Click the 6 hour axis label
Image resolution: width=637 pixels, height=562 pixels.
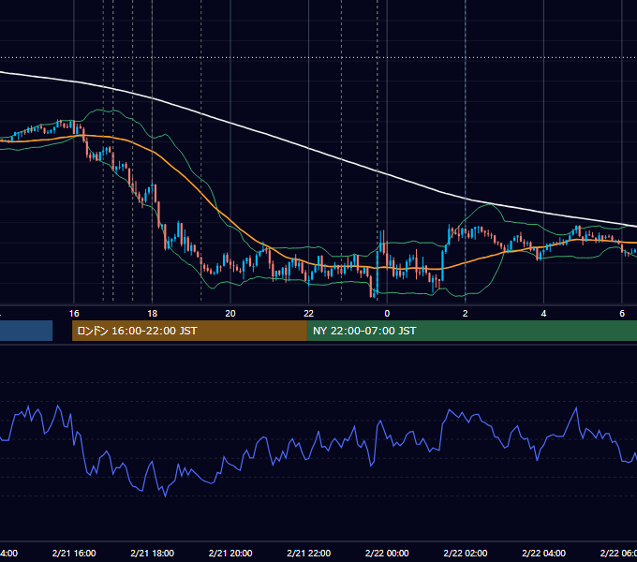pos(622,314)
